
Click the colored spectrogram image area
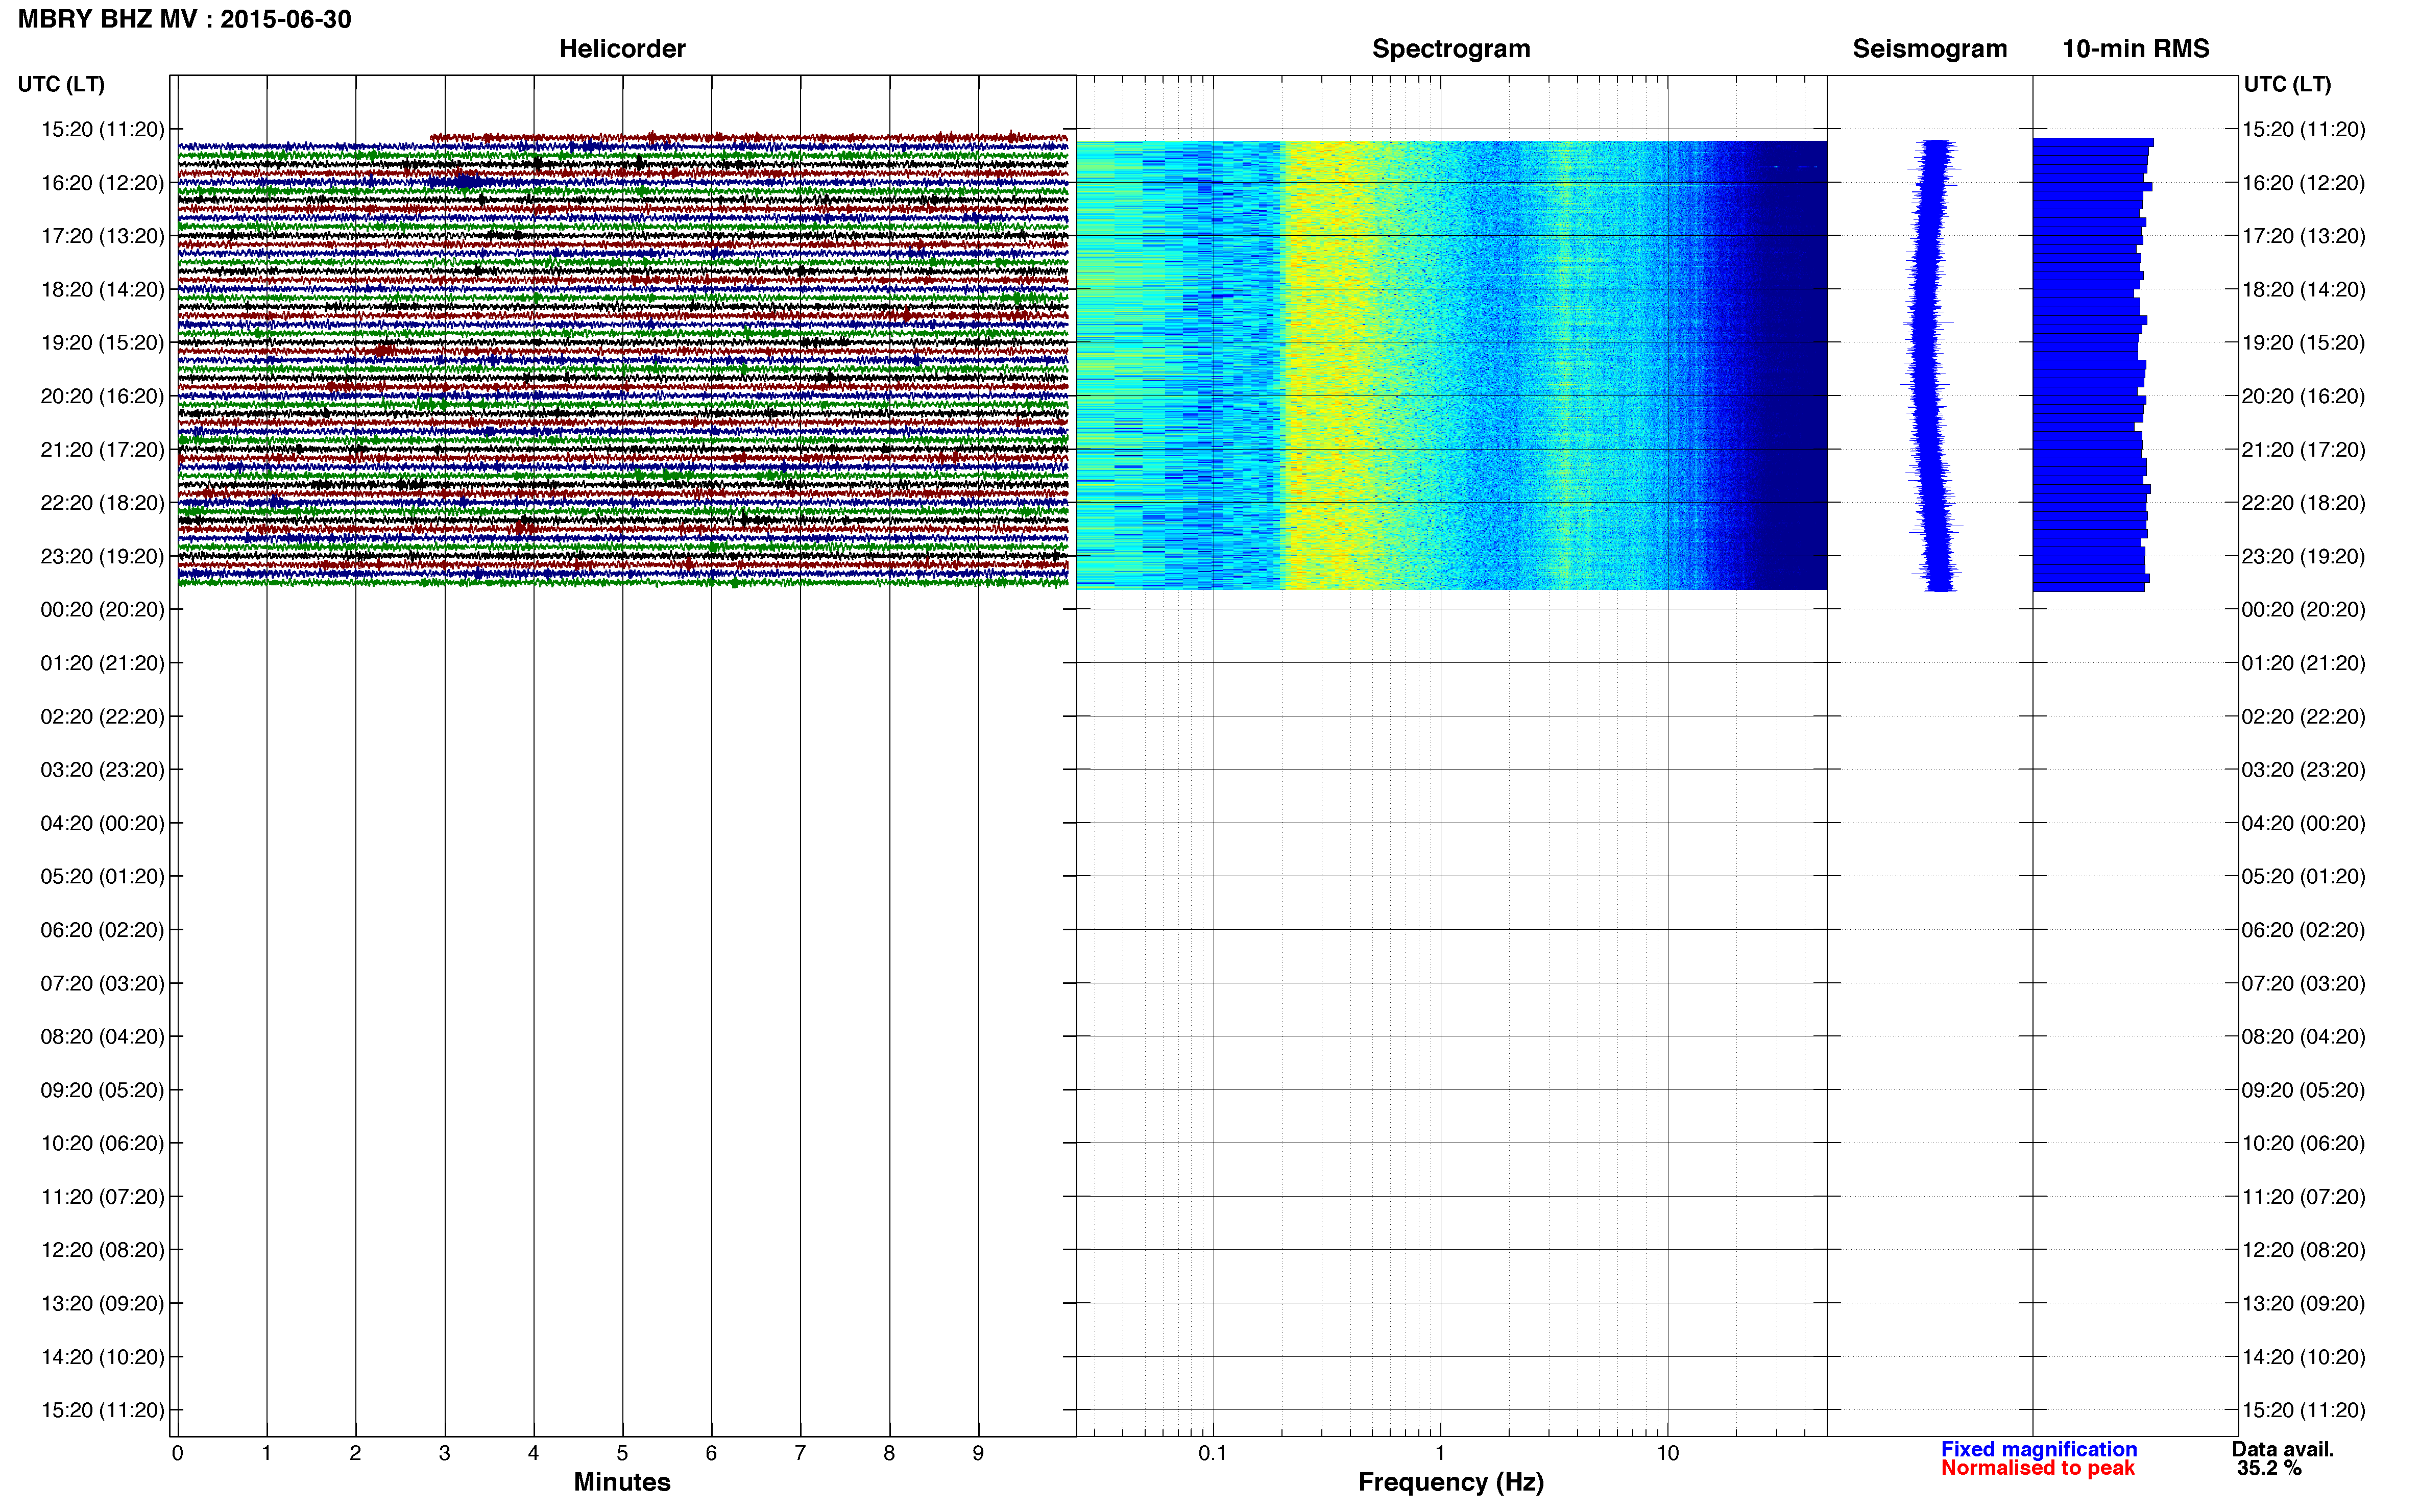1451,365
